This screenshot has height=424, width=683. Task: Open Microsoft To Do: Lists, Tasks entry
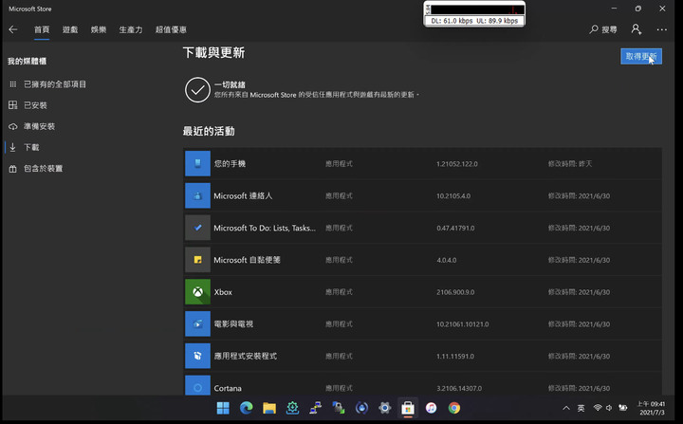pos(265,228)
